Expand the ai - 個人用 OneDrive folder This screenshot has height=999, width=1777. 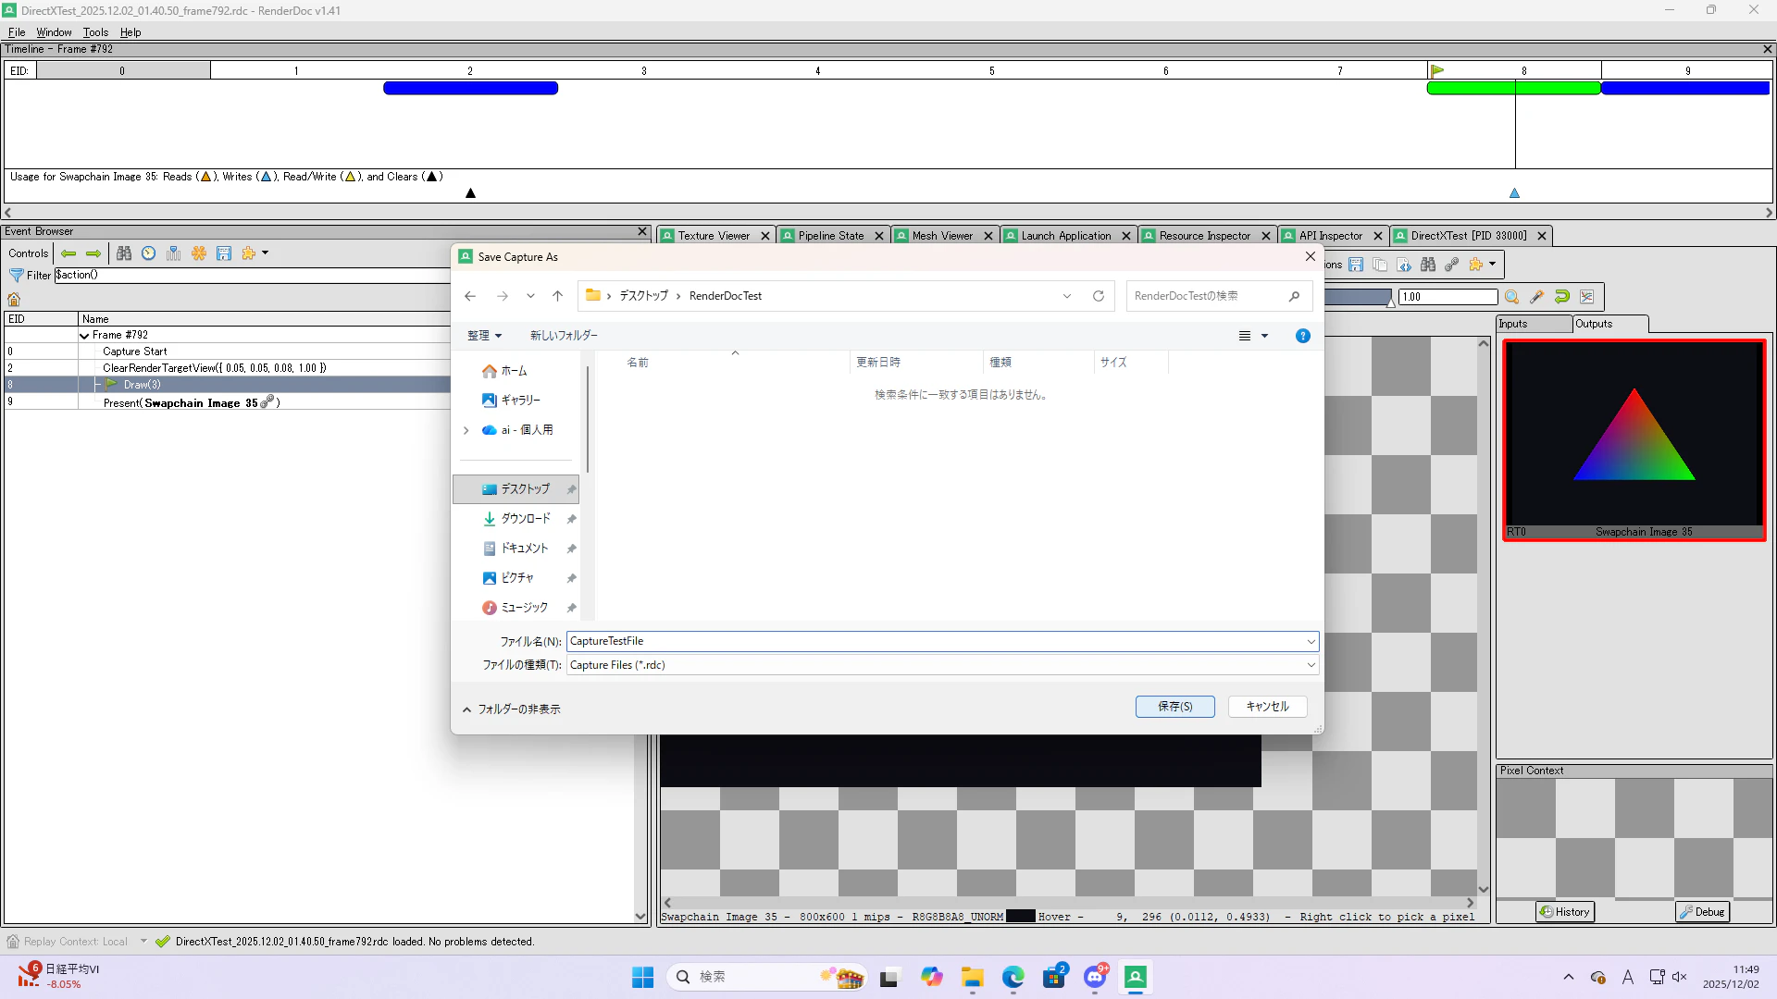click(466, 430)
